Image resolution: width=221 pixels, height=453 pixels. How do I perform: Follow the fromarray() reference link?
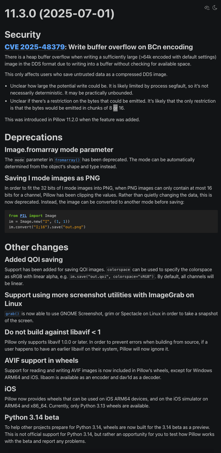coord(68,160)
